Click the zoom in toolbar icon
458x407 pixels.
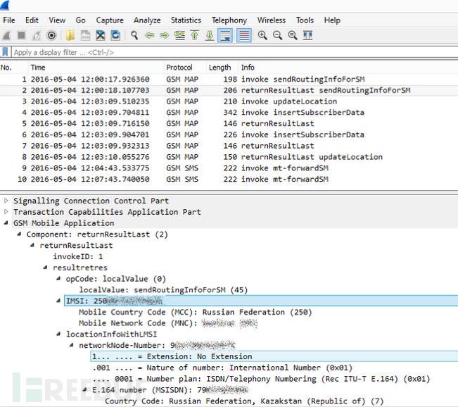coord(262,35)
